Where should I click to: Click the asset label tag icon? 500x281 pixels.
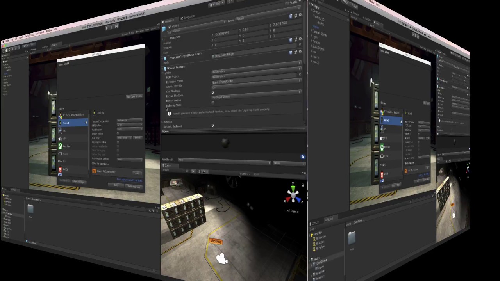(302, 157)
